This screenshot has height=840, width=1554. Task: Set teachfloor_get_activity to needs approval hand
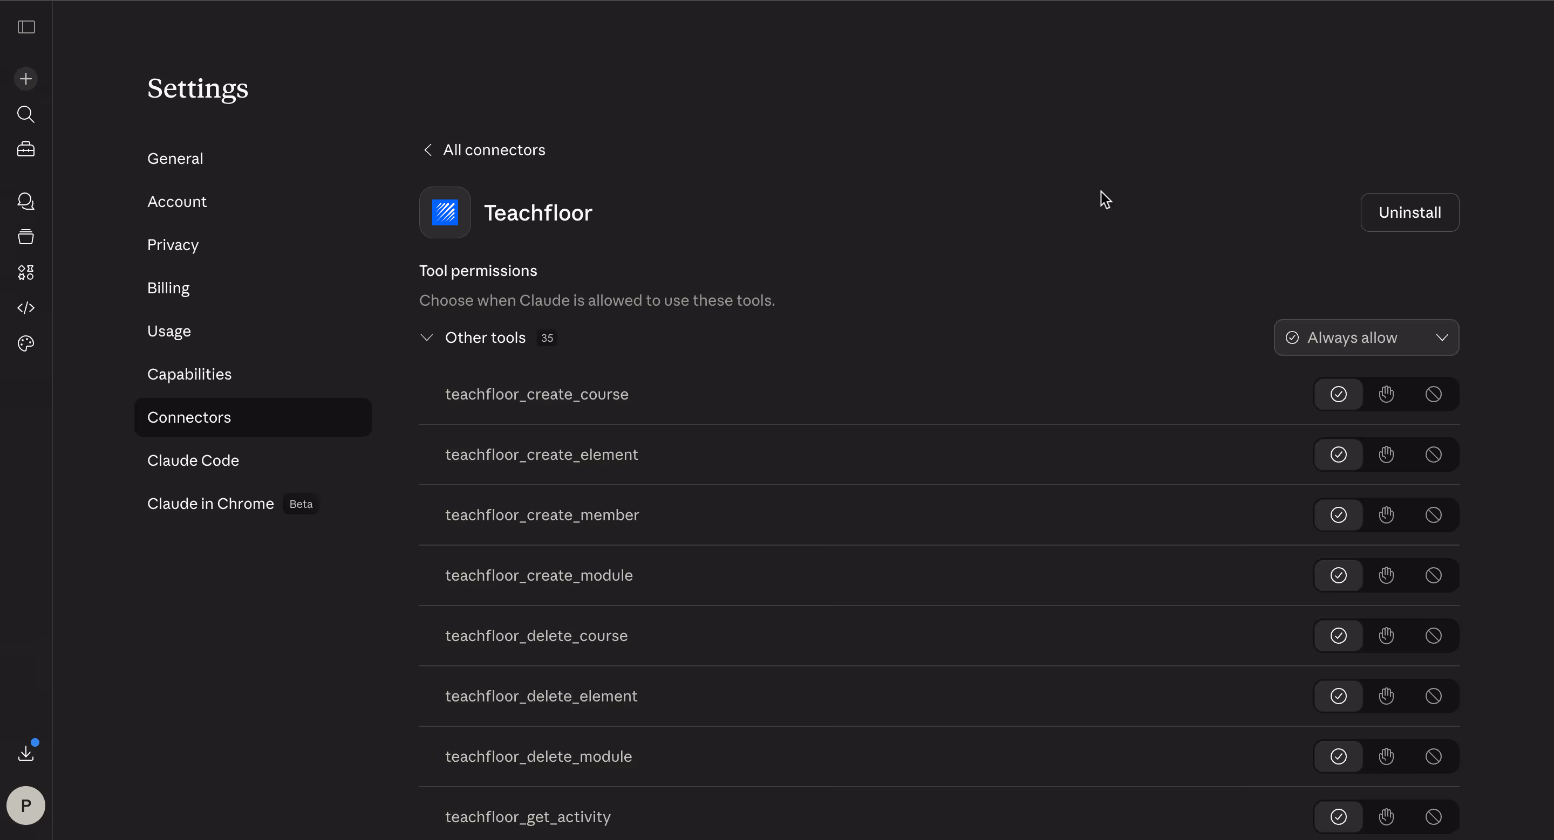pos(1386,816)
